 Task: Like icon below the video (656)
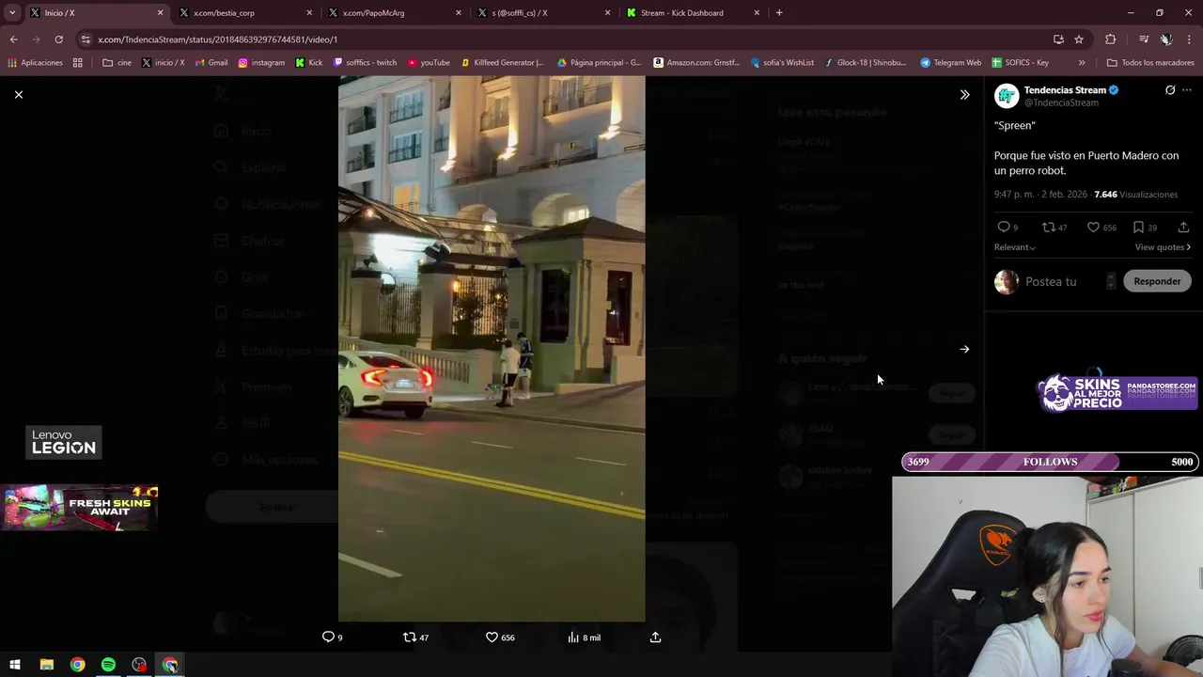[500, 638]
